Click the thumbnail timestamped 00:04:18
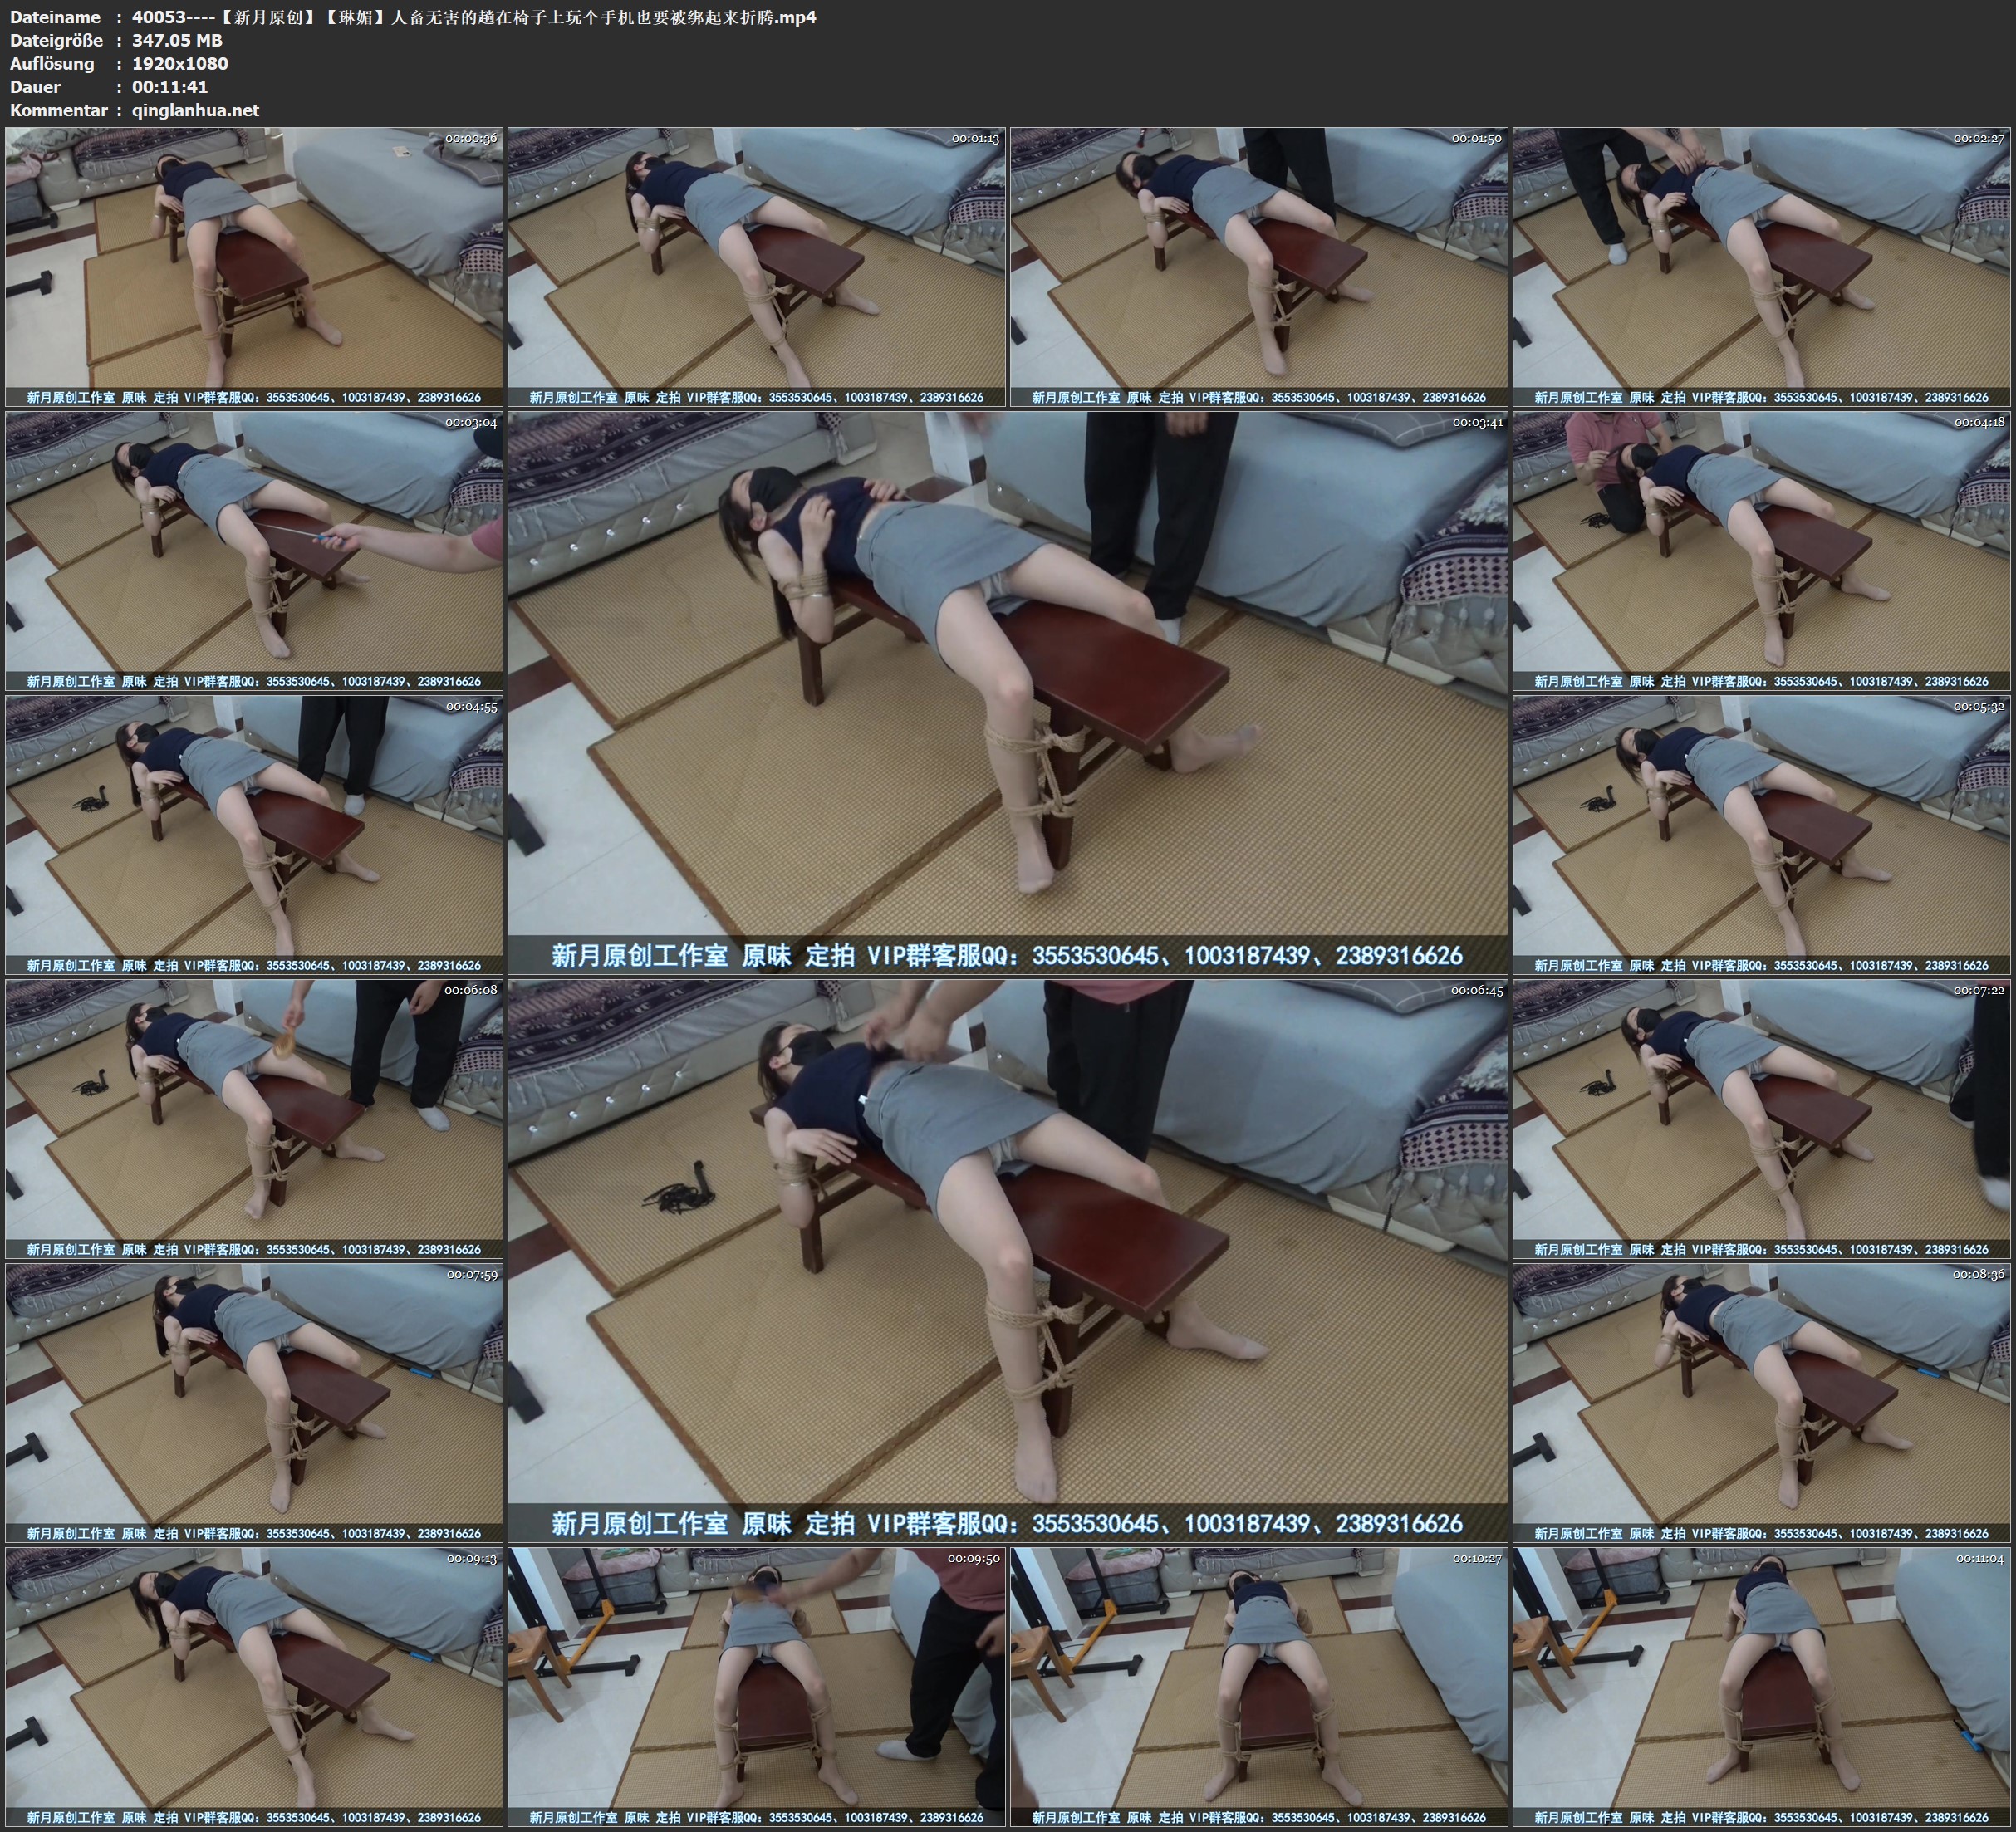 [x=1761, y=550]
